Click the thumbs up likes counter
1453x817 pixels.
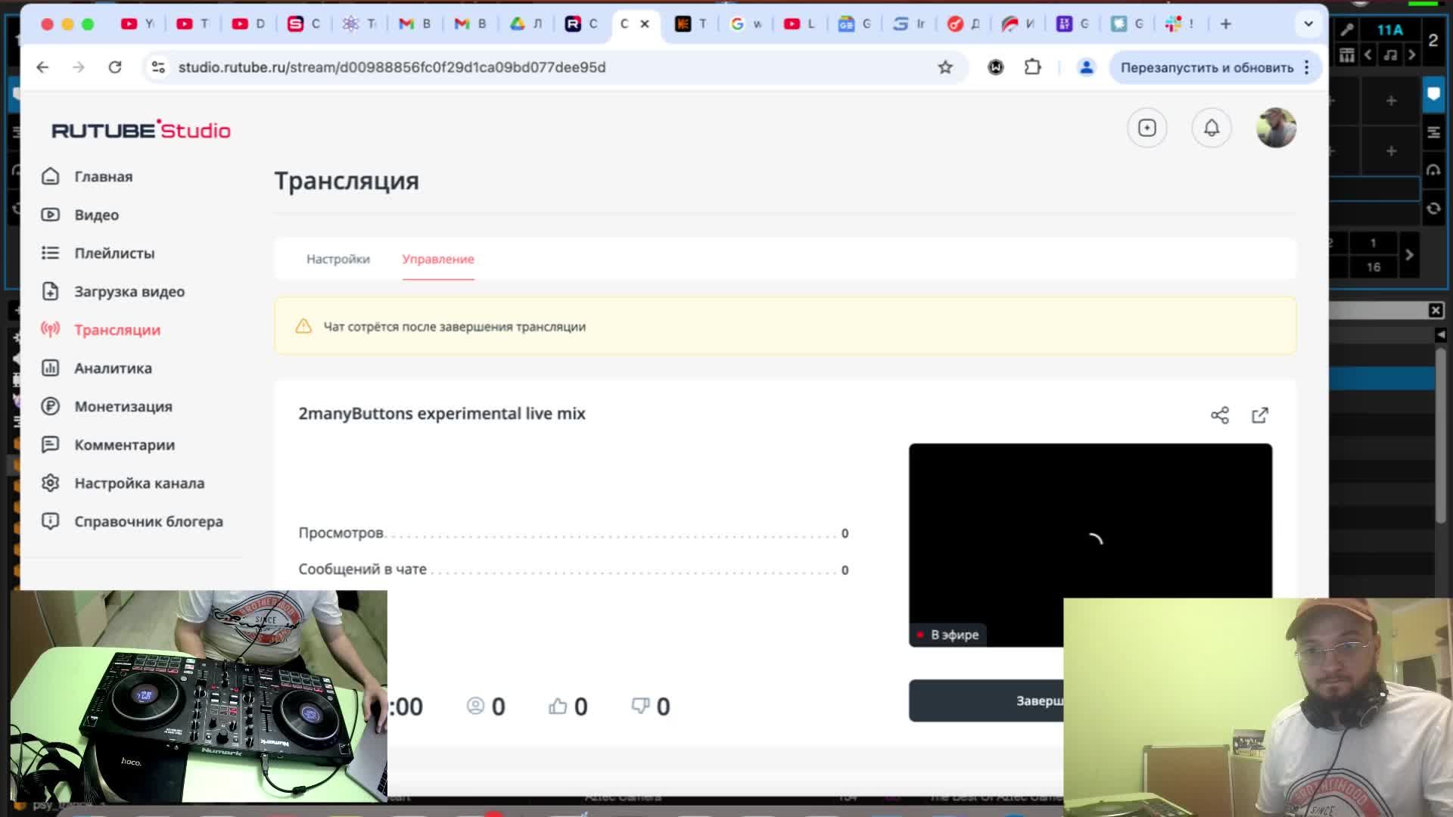click(x=568, y=707)
